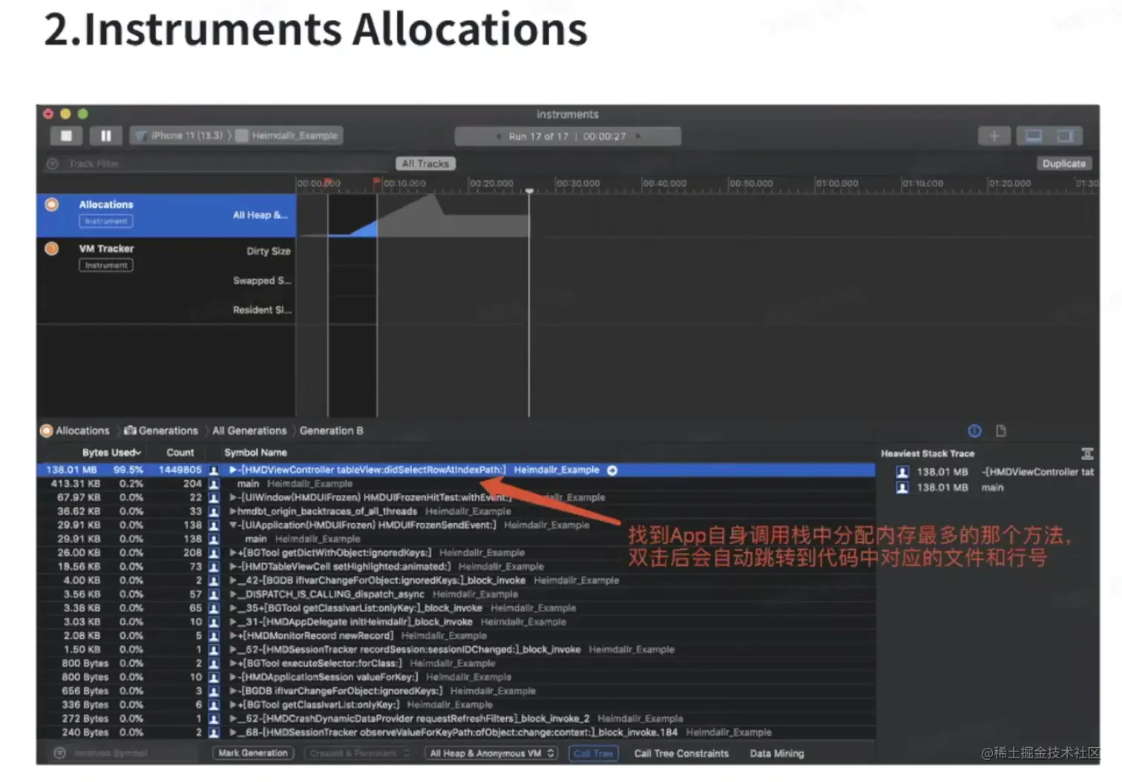Select the main frame in Heaviest Stack Trace

994,487
